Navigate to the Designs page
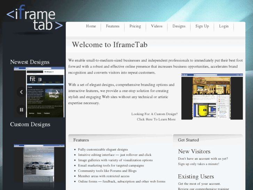Screen dimensions: 253x190 (179, 26)
